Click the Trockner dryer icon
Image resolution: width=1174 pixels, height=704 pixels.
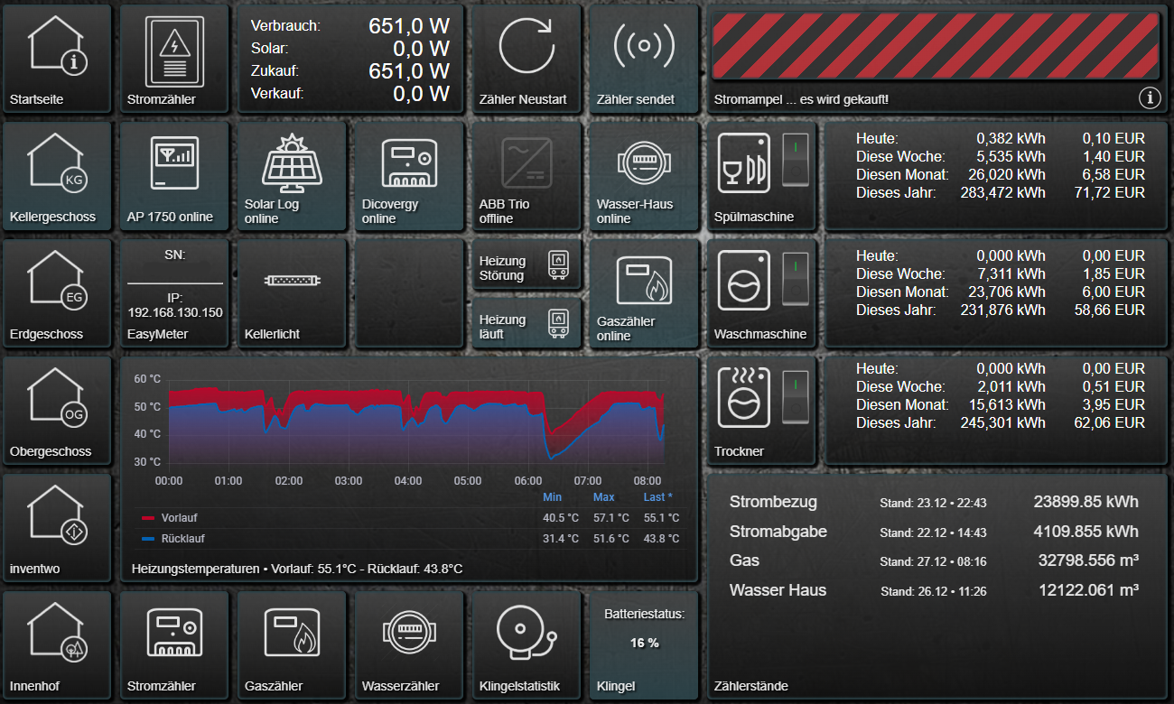pyautogui.click(x=744, y=397)
